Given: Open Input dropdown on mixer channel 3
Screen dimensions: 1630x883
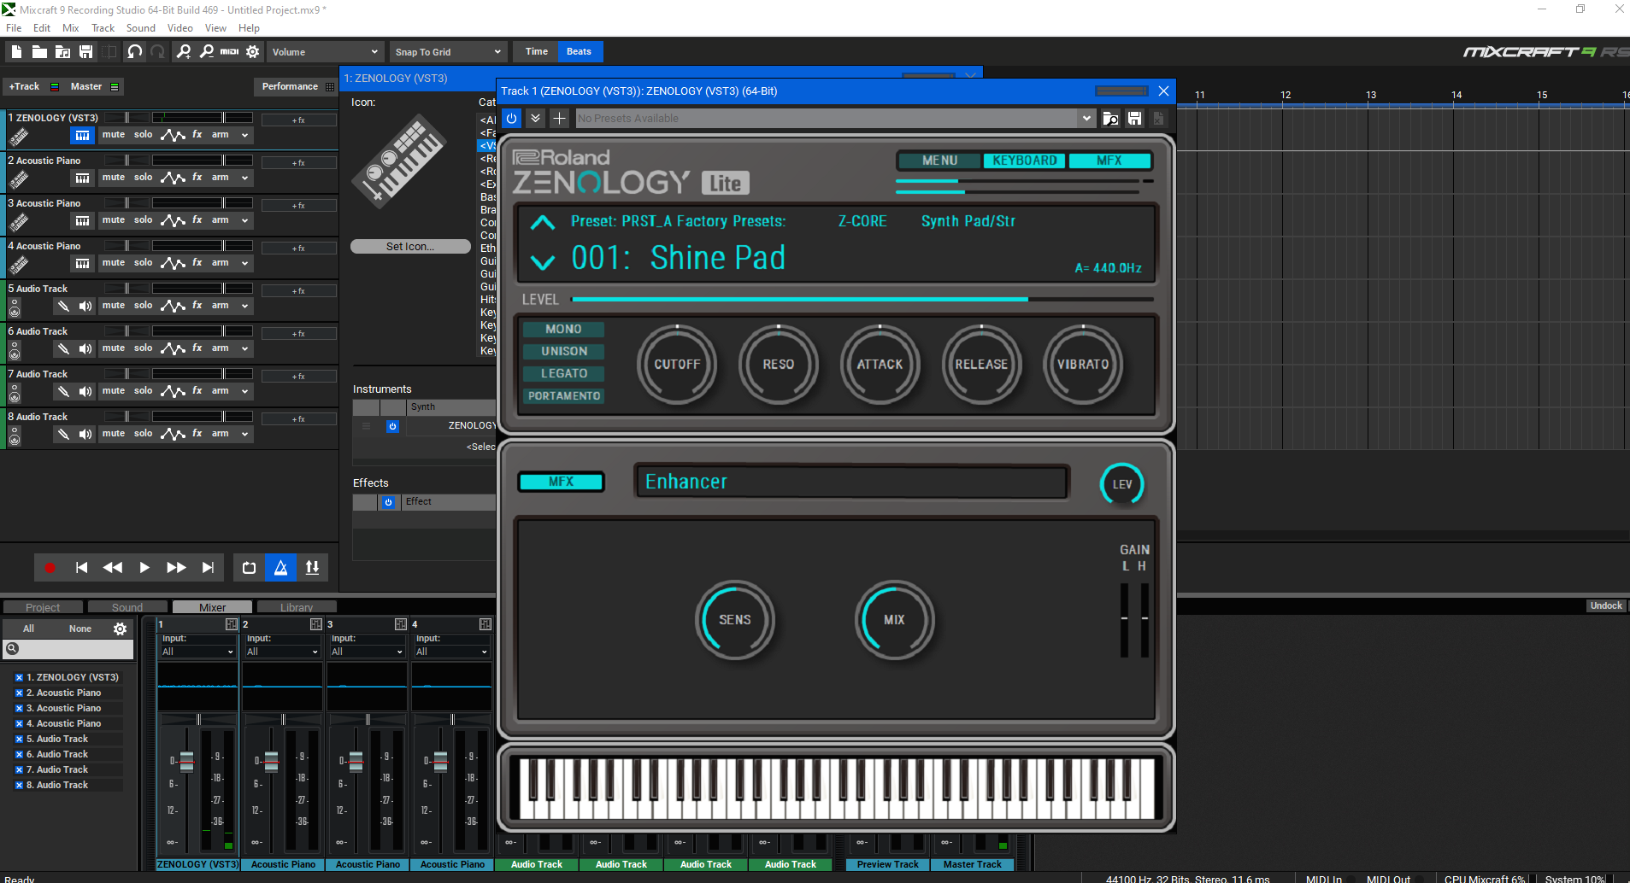Looking at the screenshot, I should 367,652.
